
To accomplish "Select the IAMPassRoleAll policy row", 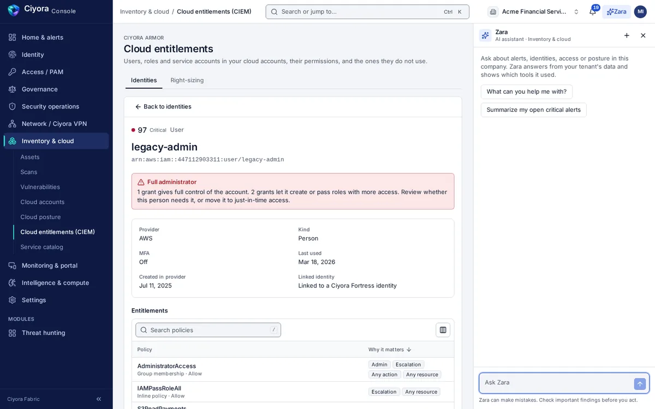I will click(x=293, y=392).
